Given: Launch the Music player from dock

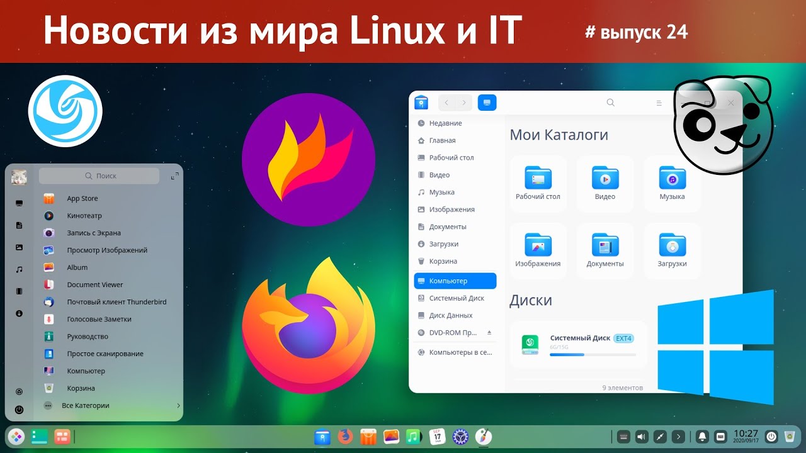Looking at the screenshot, I should [x=414, y=437].
